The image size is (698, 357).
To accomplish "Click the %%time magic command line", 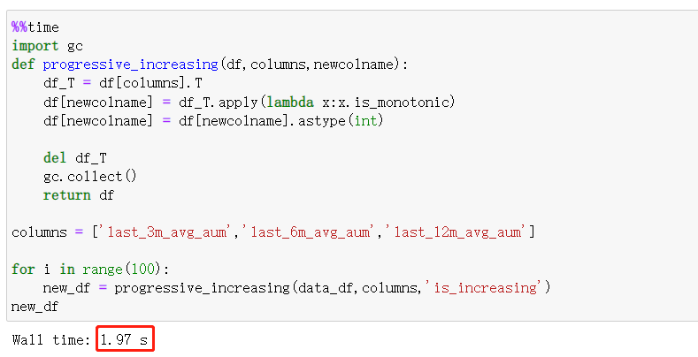I will [x=35, y=27].
